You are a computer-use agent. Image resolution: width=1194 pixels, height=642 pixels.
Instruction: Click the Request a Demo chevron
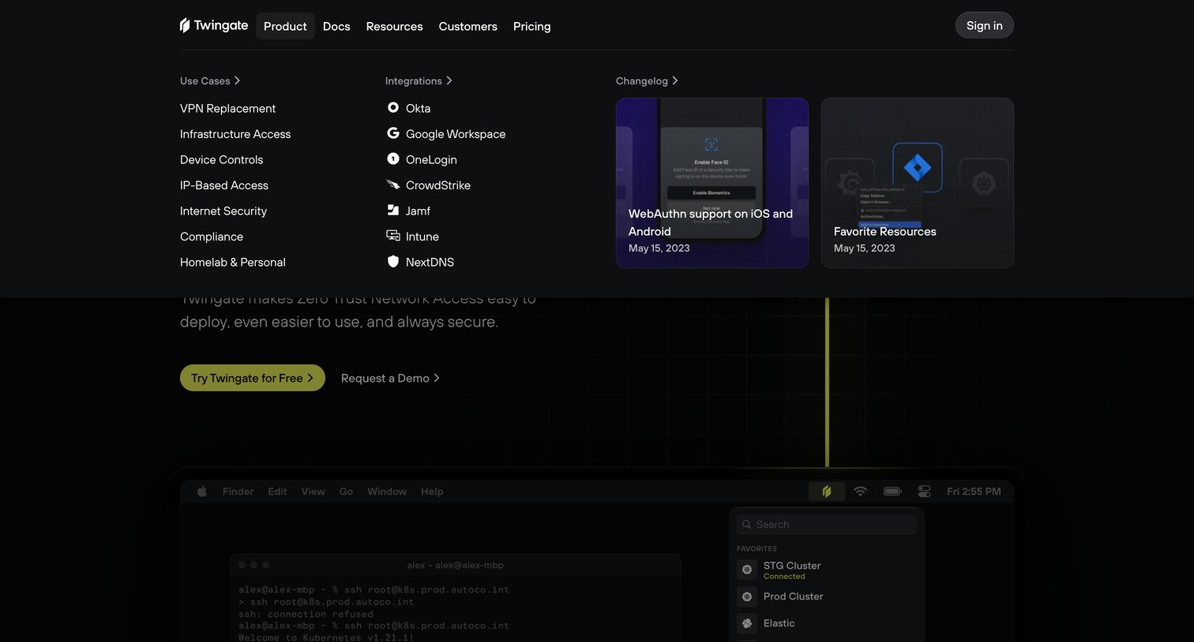pyautogui.click(x=437, y=379)
